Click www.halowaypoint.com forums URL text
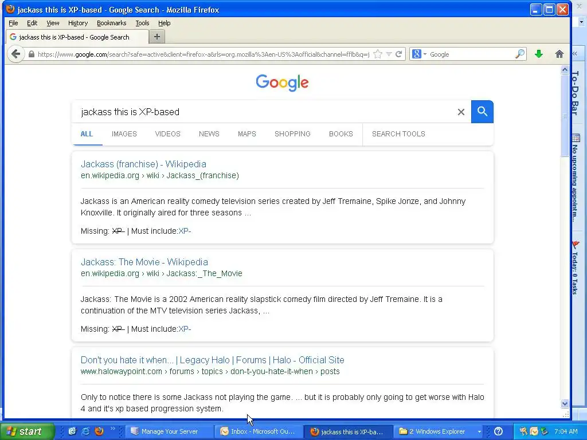587x440 pixels. pyautogui.click(x=210, y=371)
